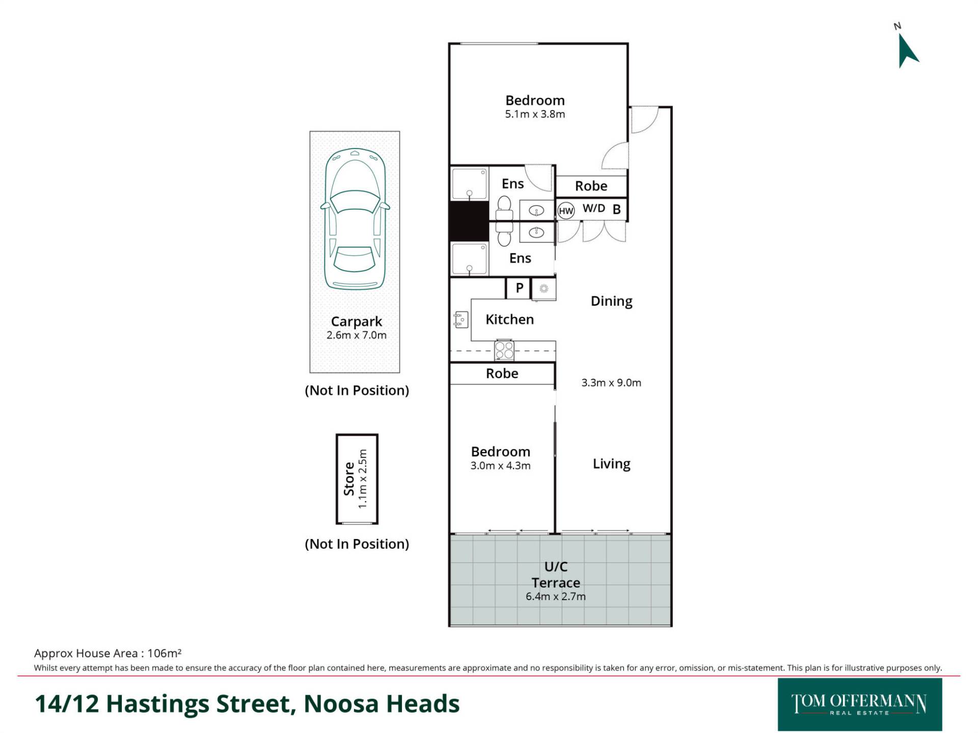Click the kitchen stove cooktop symbol
The height and width of the screenshot is (733, 978).
504,350
